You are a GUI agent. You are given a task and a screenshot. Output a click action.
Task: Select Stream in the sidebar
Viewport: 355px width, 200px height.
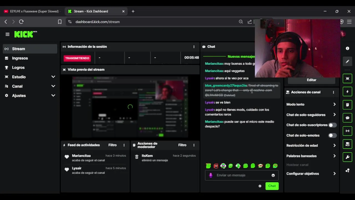tap(30, 49)
